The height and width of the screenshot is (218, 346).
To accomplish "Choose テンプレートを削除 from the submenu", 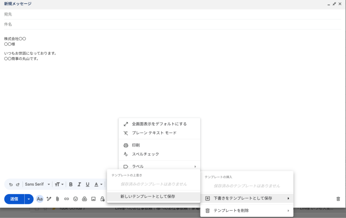I will (x=231, y=211).
